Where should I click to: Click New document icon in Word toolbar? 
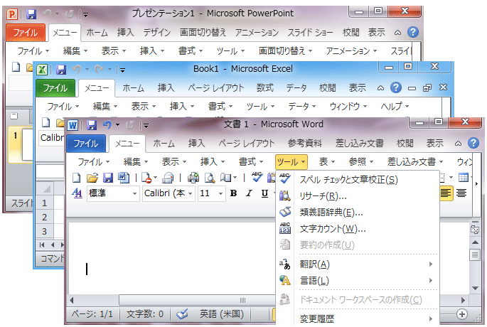pos(76,178)
